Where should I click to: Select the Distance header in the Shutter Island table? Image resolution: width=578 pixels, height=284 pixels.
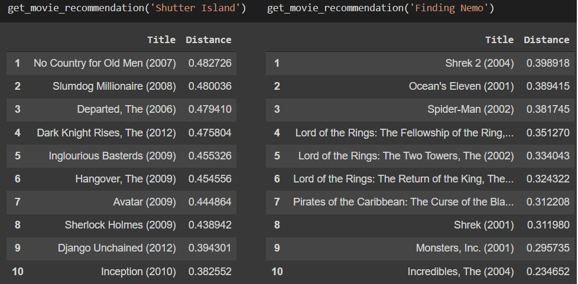point(209,40)
